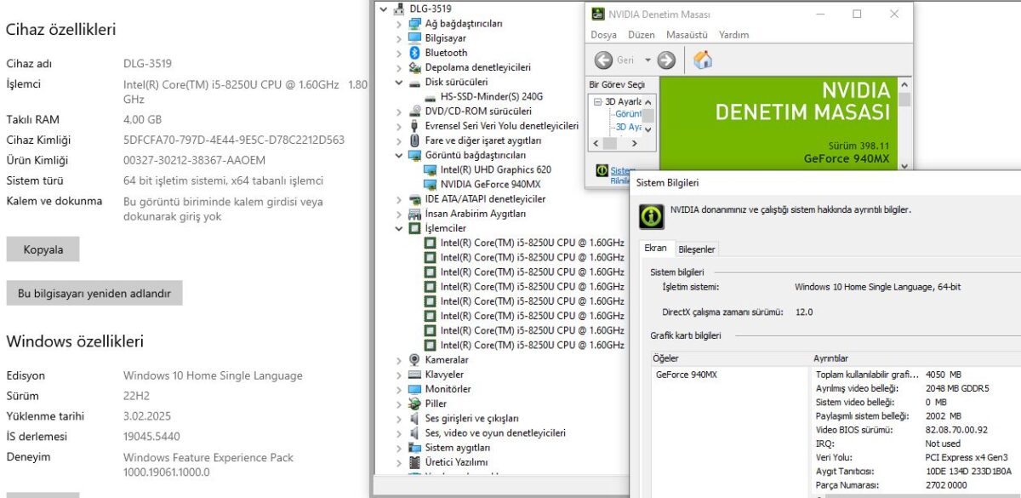Click the DLG-3519 computer icon at tree root
The height and width of the screenshot is (498, 1021).
pos(399,9)
